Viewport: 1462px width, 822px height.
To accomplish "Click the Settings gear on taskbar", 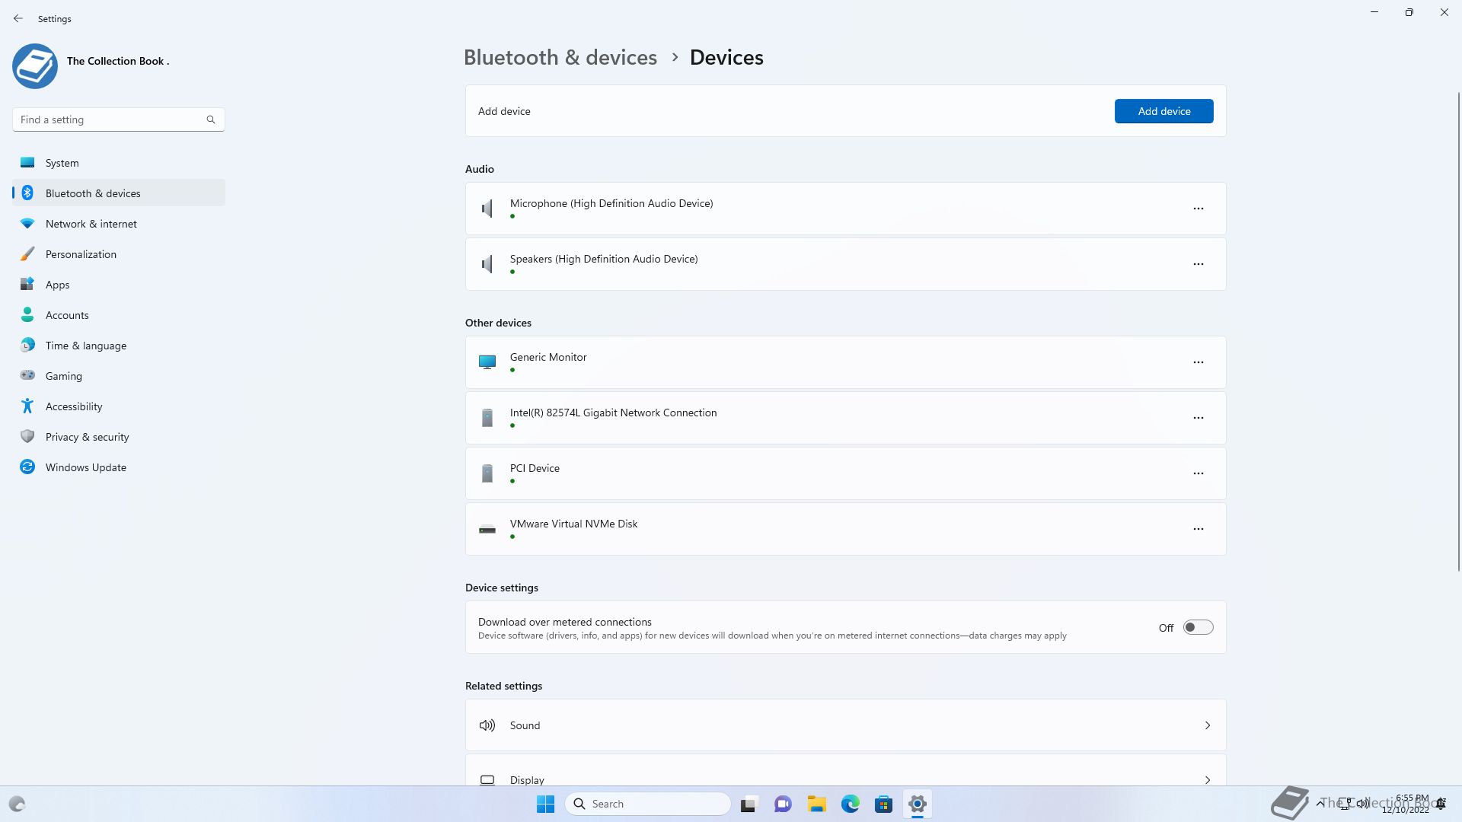I will click(x=918, y=804).
